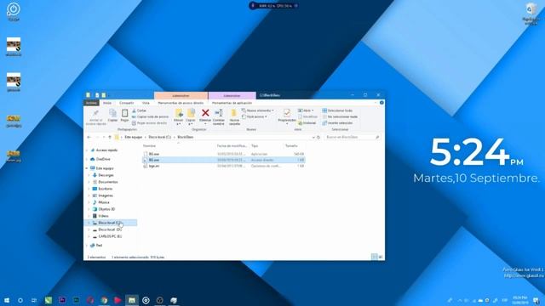Open the Abrir dropdown in ribbon

306,110
